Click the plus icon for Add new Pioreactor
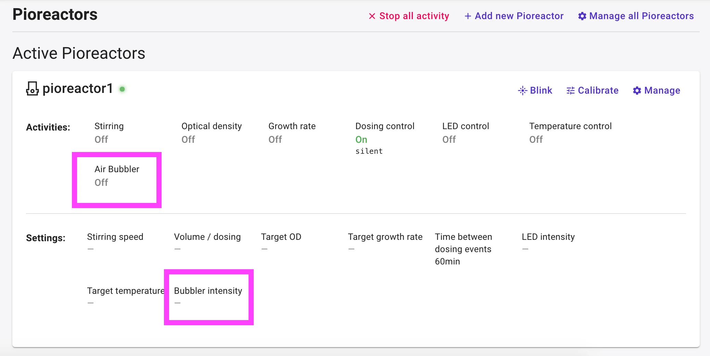 pyautogui.click(x=468, y=16)
